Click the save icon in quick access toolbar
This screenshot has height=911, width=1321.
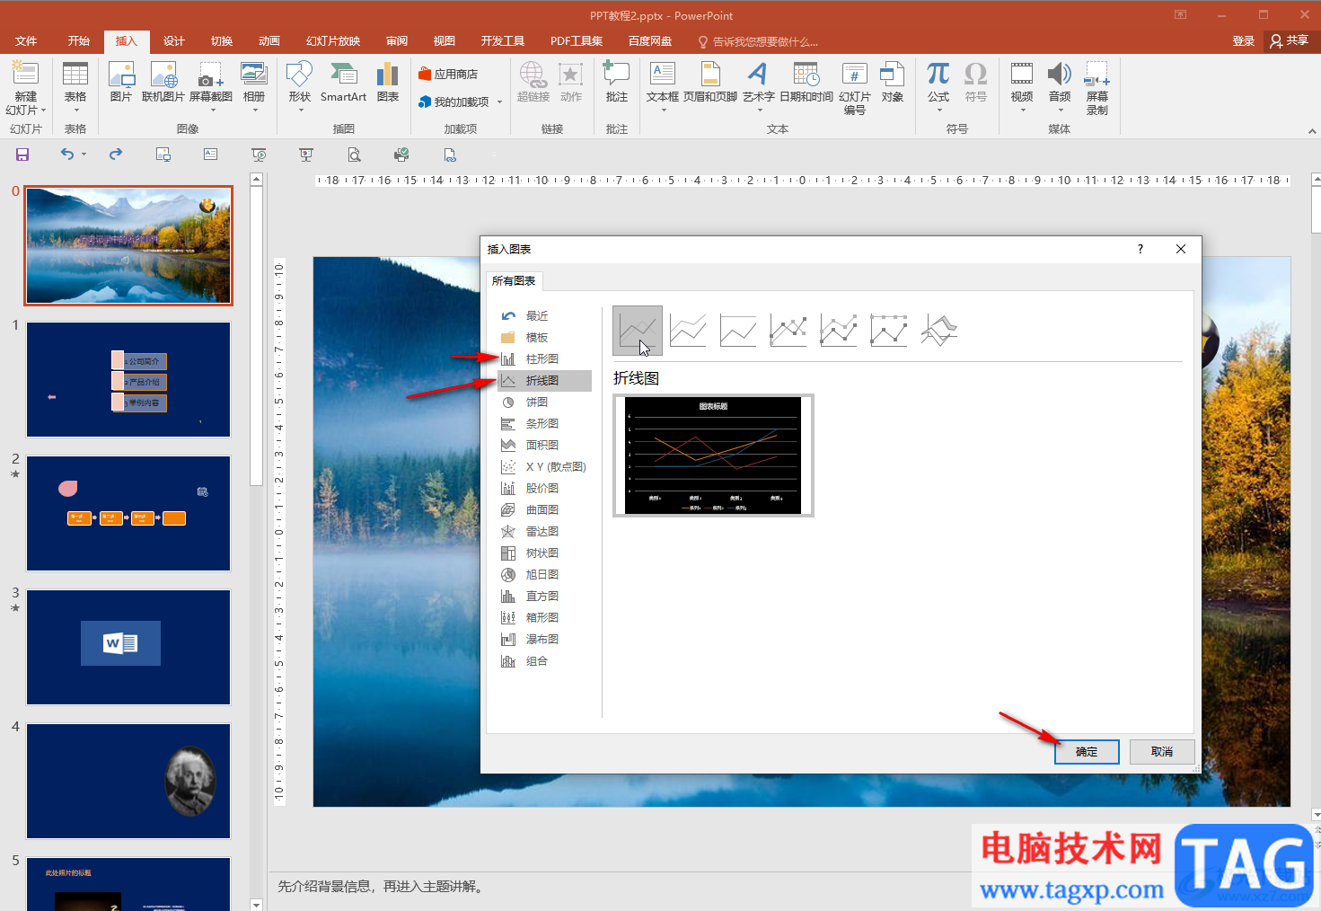click(x=22, y=155)
